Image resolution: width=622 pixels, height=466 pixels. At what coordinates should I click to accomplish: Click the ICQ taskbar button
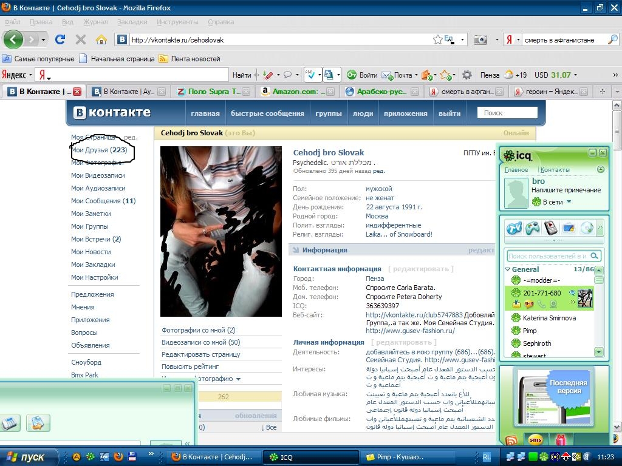[311, 457]
